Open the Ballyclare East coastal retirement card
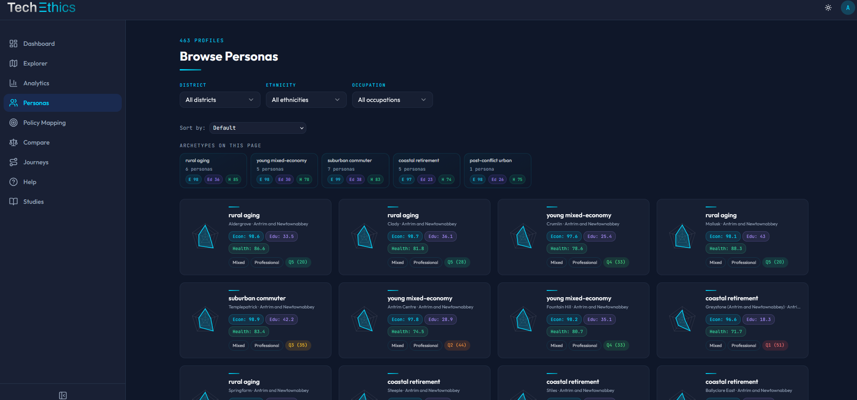The height and width of the screenshot is (400, 857). 733,383
